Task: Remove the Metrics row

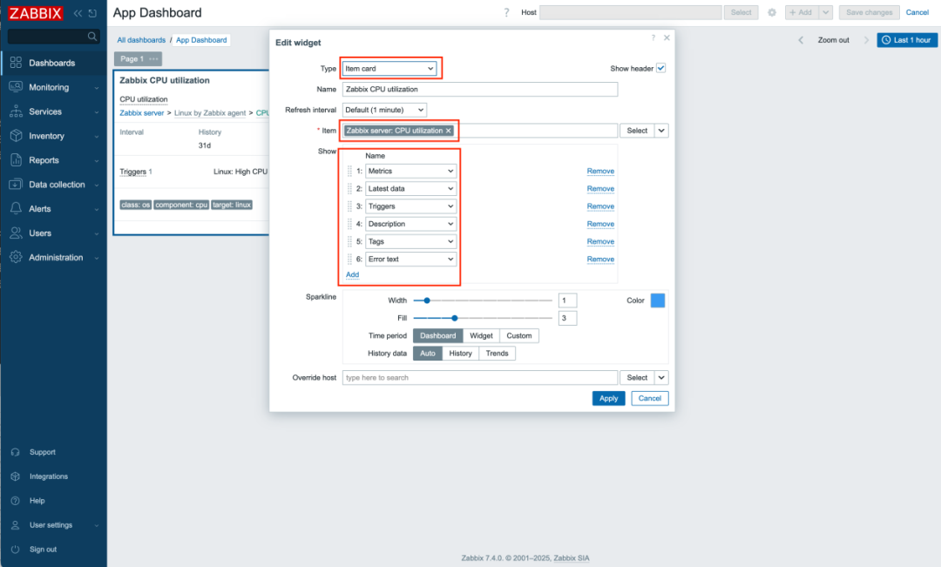Action: coord(600,171)
